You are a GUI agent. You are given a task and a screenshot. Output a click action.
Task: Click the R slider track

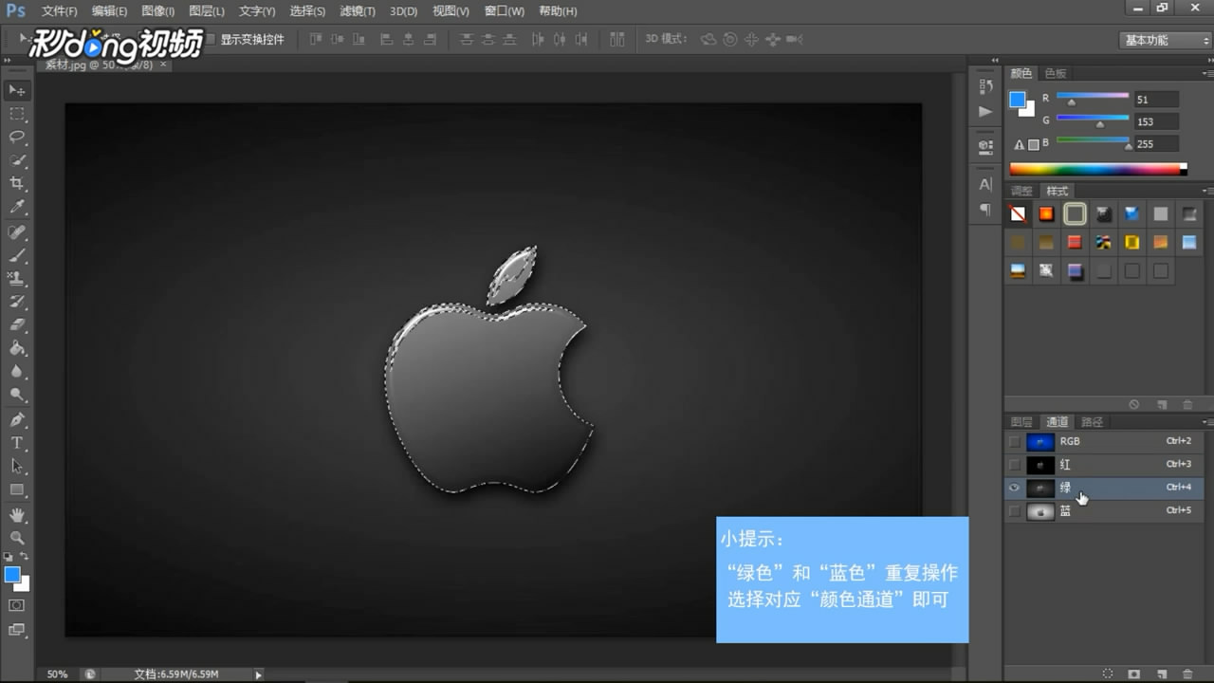click(x=1093, y=95)
